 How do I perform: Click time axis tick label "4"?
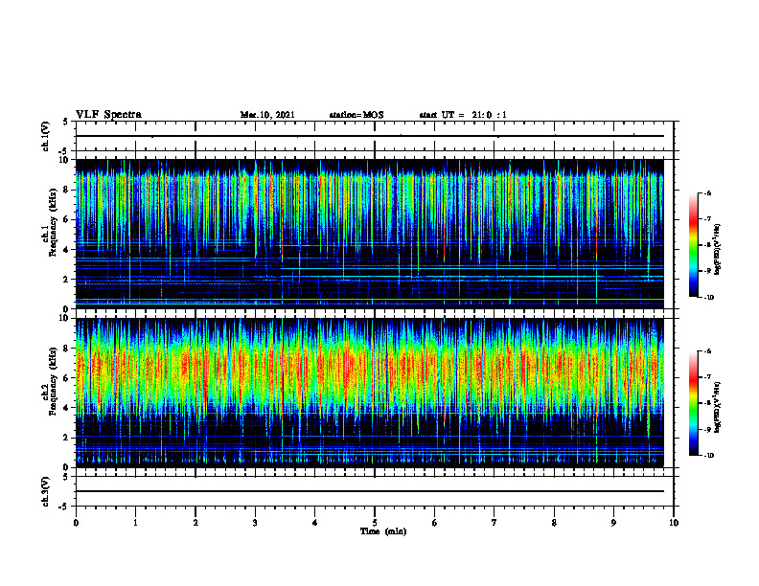coord(315,523)
